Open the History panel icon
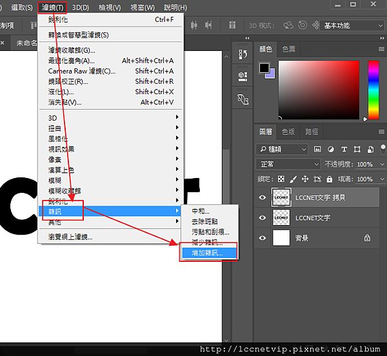Image resolution: width=387 pixels, height=356 pixels. (x=243, y=54)
